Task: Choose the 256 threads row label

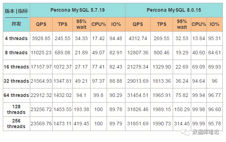Action: click(16, 124)
